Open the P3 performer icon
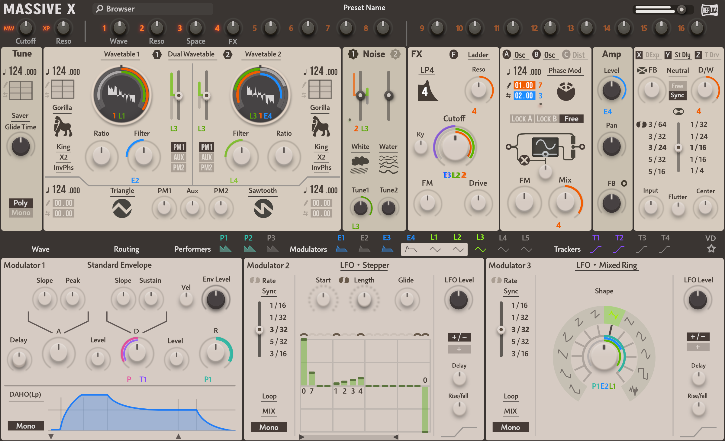 tap(272, 249)
